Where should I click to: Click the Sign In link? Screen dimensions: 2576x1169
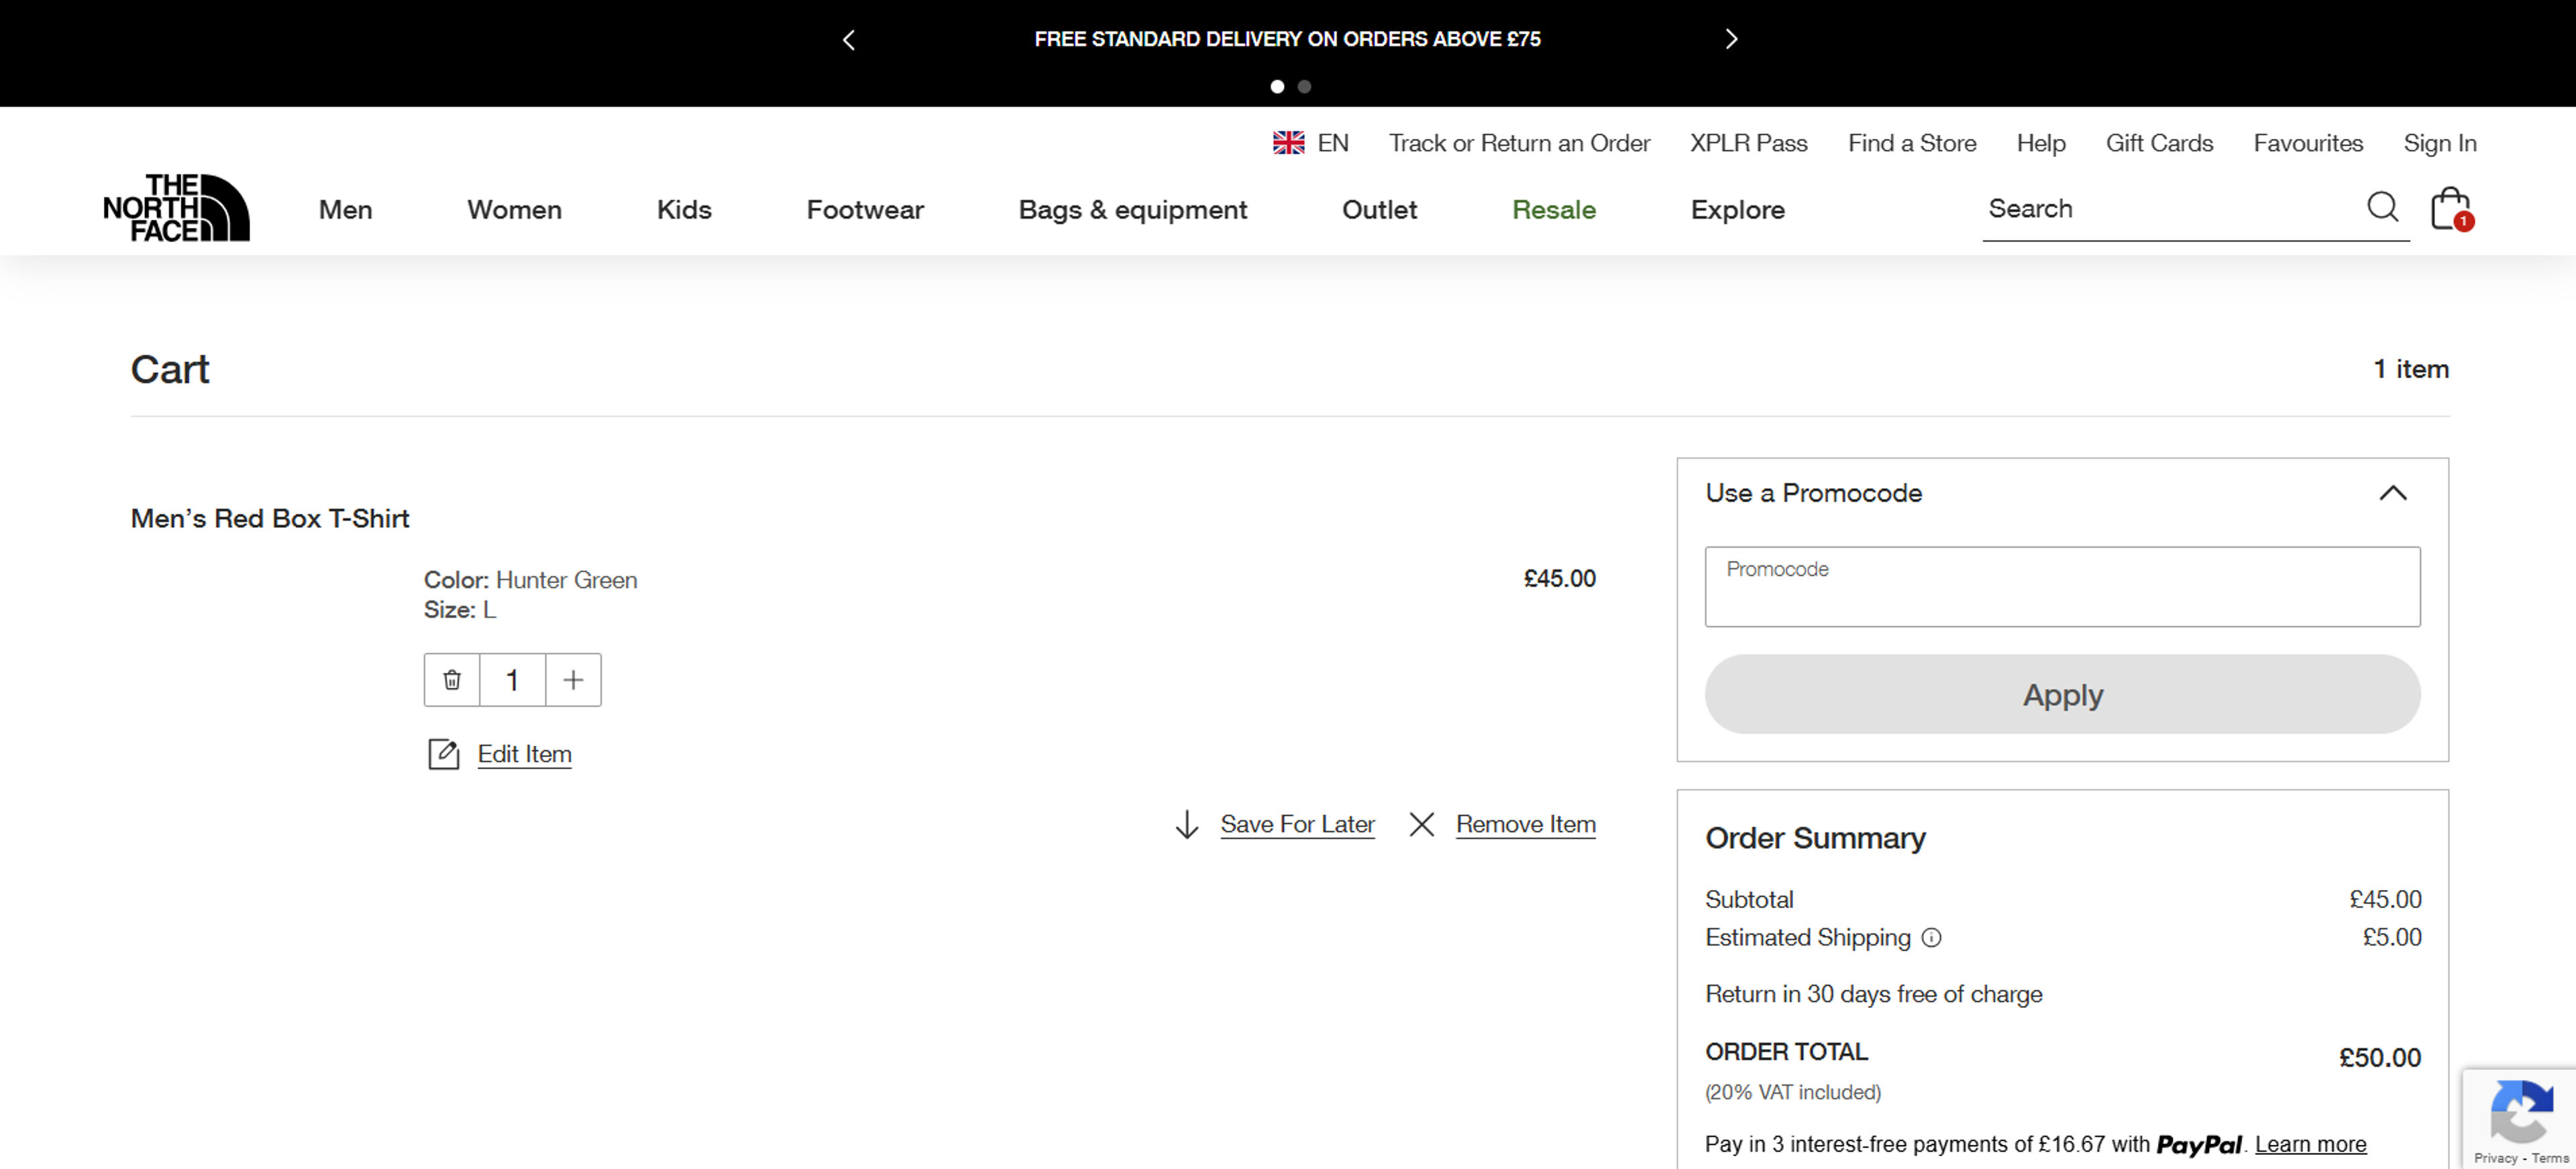(2440, 143)
